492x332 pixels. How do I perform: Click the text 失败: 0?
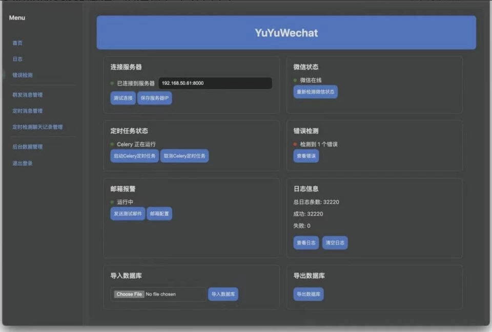pos(302,226)
